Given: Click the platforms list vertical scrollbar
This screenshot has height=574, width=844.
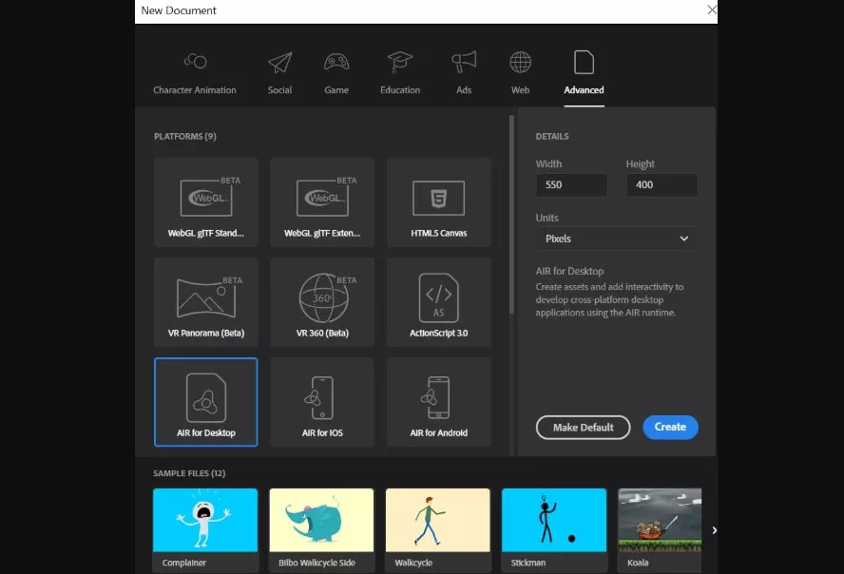Looking at the screenshot, I should point(511,214).
